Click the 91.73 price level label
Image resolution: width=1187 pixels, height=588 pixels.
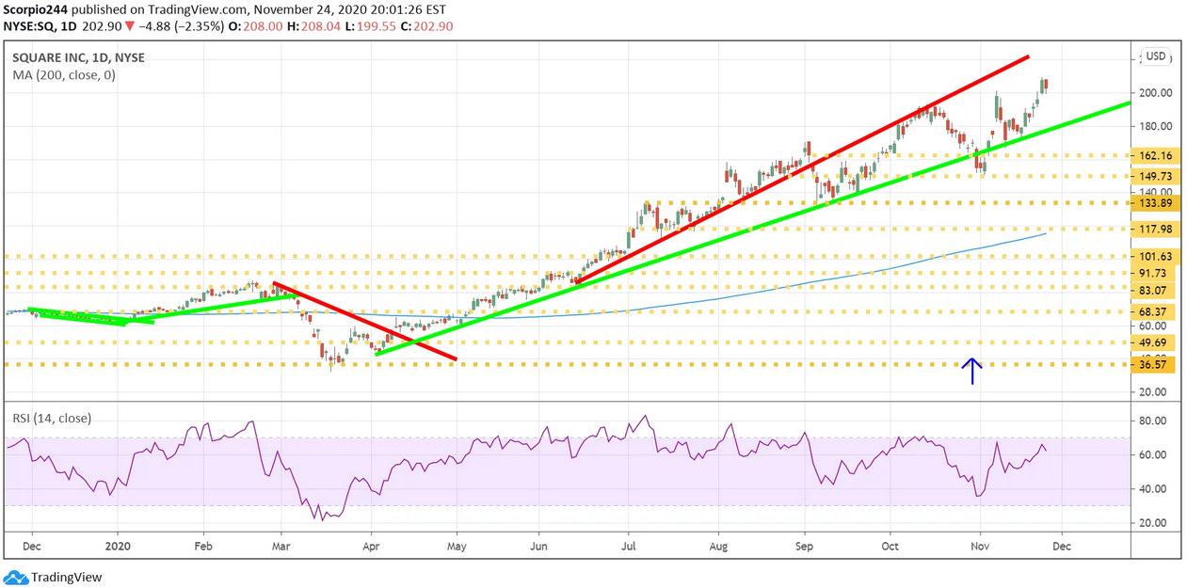[x=1155, y=274]
